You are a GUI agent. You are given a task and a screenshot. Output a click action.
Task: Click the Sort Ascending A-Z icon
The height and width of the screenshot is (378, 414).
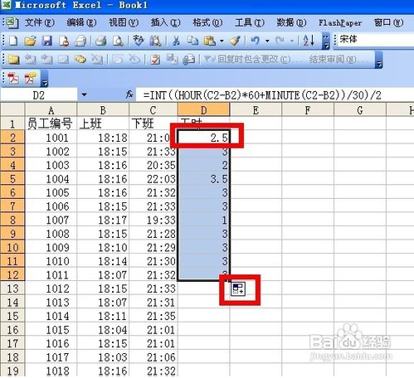309,41
